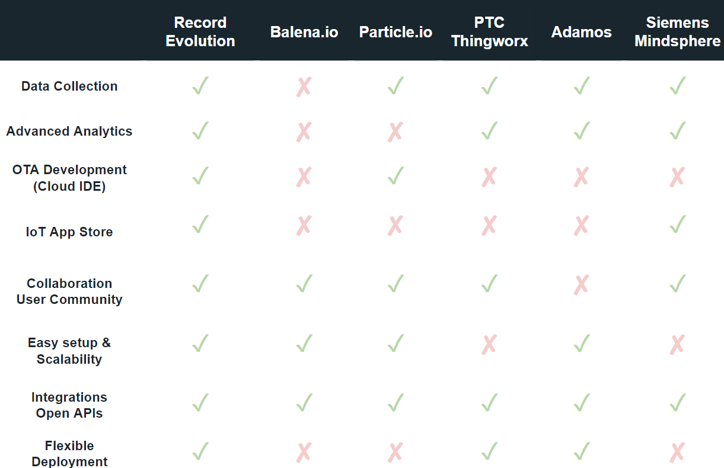This screenshot has width=724, height=468.
Task: Click Record Evolution's Data Collection checkmark
Action: click(200, 86)
